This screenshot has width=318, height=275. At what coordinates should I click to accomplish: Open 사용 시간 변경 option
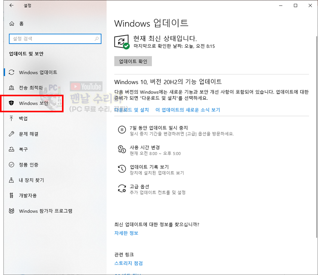(145, 147)
